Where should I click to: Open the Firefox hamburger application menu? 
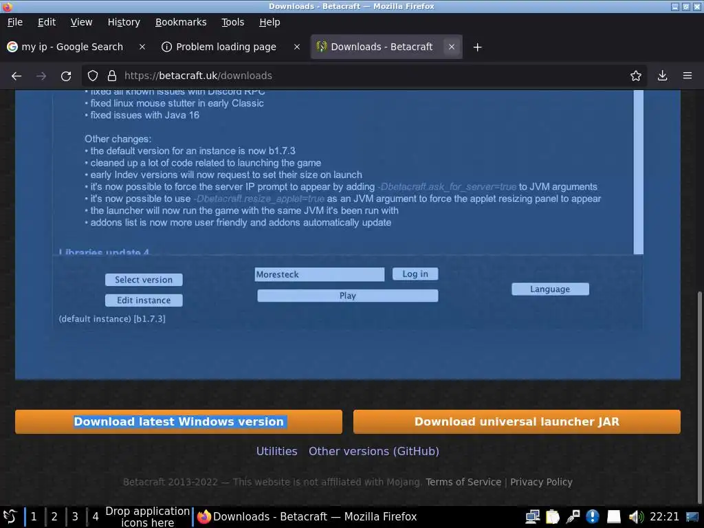(x=687, y=76)
